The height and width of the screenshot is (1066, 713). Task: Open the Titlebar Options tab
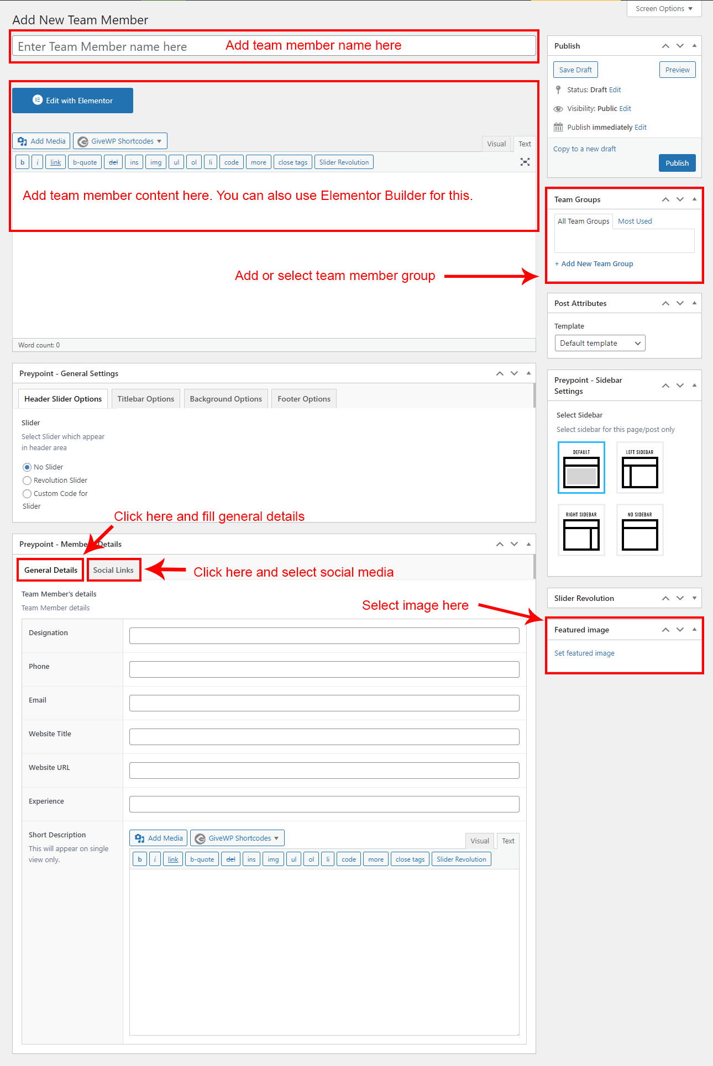point(145,399)
